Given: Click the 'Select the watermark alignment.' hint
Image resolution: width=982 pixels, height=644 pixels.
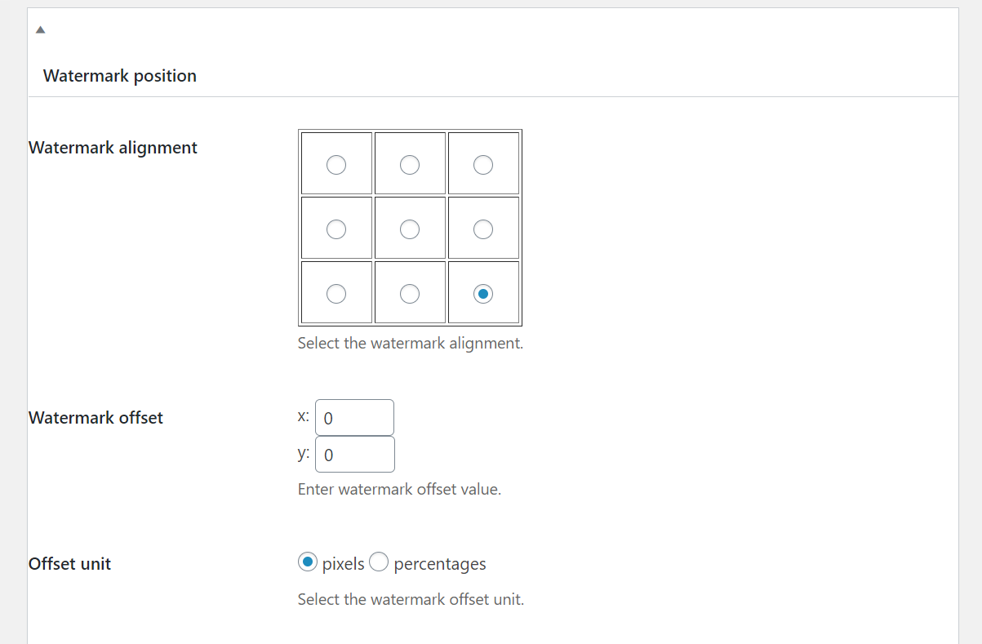Looking at the screenshot, I should 410,344.
